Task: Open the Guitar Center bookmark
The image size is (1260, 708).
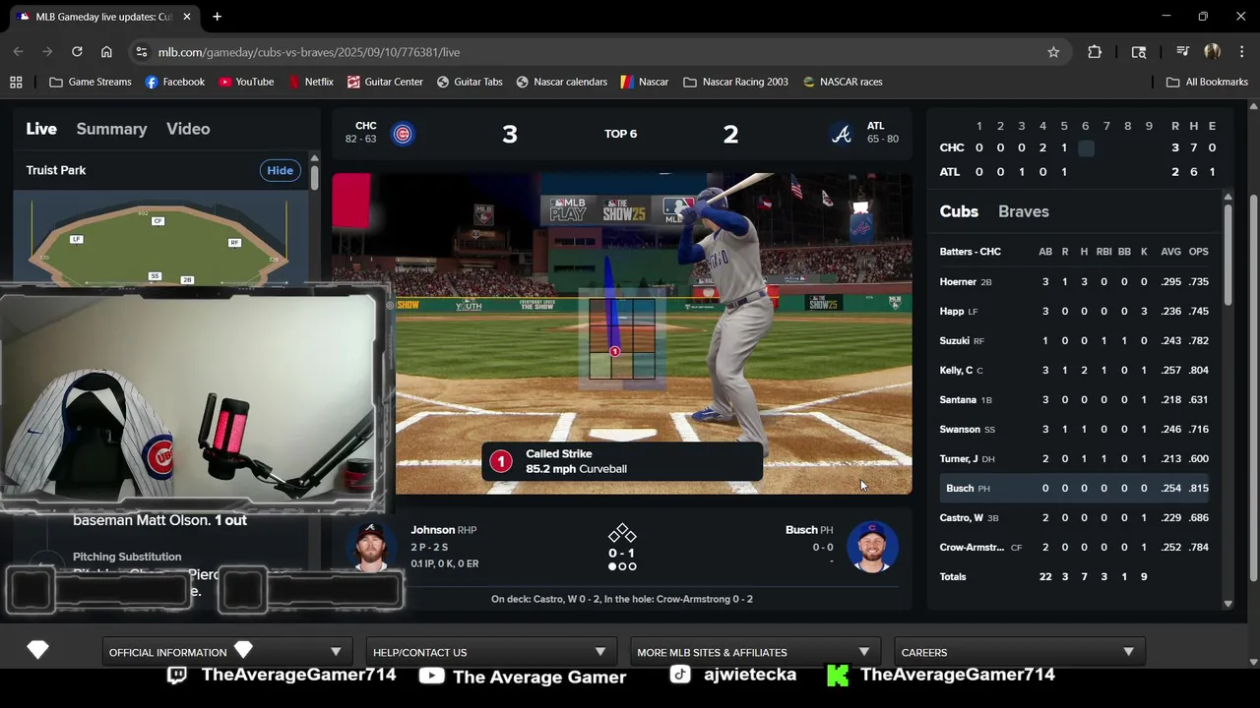Action: pyautogui.click(x=385, y=82)
